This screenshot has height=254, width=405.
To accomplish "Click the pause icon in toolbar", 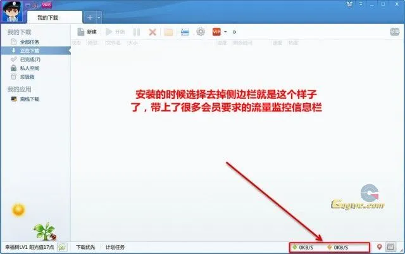I will 137,32.
